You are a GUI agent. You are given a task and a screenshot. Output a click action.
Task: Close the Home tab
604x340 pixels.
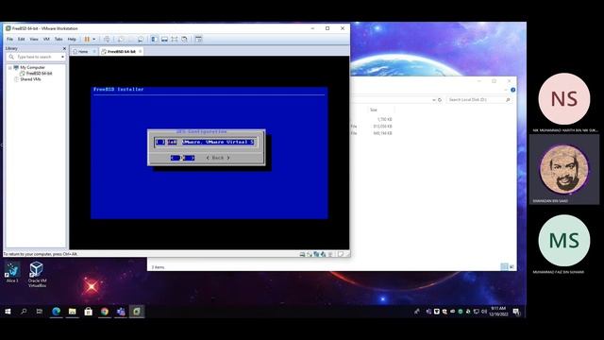(x=94, y=51)
